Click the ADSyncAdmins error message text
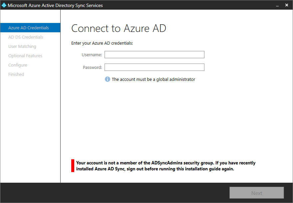Screen dimensions: 293x203 click(166, 166)
